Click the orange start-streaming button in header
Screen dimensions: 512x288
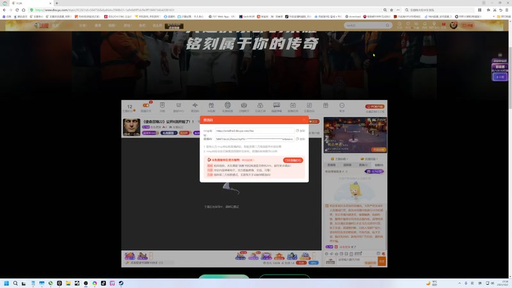468,25
